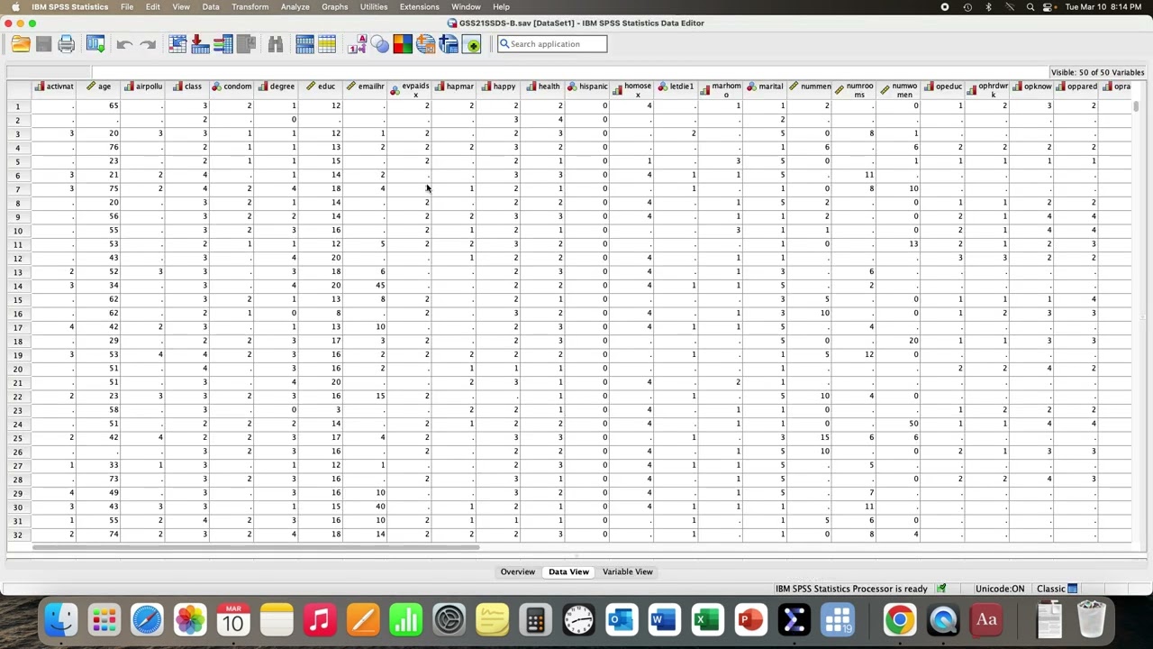Screen dimensions: 1153x649
Task: Click the gray quote-marks toolbar icon
Action: coord(246,44)
